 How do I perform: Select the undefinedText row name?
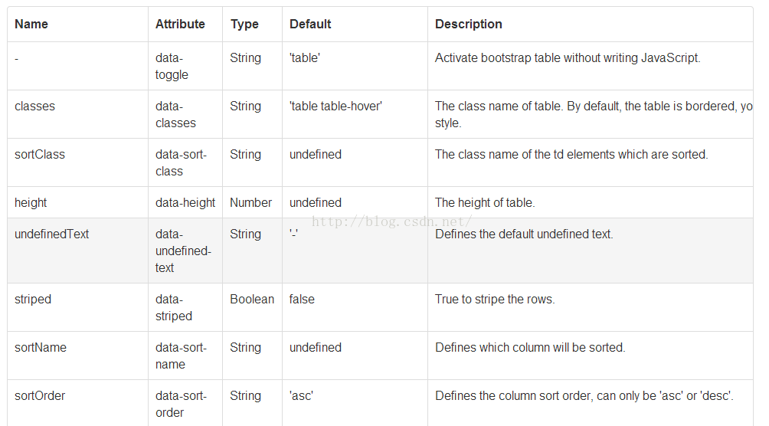(x=51, y=234)
